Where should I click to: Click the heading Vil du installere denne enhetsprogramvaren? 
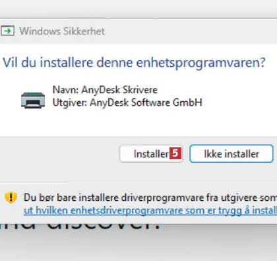(x=134, y=63)
